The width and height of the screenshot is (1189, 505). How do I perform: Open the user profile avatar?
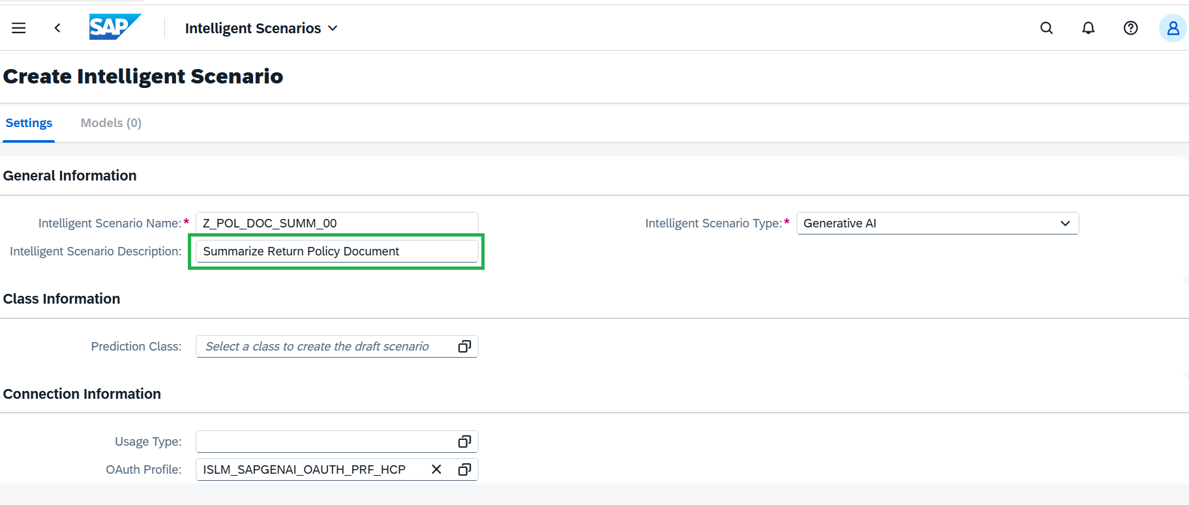point(1173,28)
